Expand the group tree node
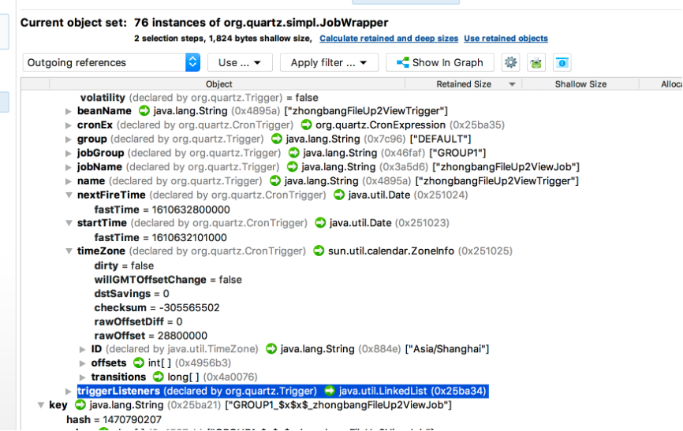Viewport: 683px width, 431px height. (69, 139)
